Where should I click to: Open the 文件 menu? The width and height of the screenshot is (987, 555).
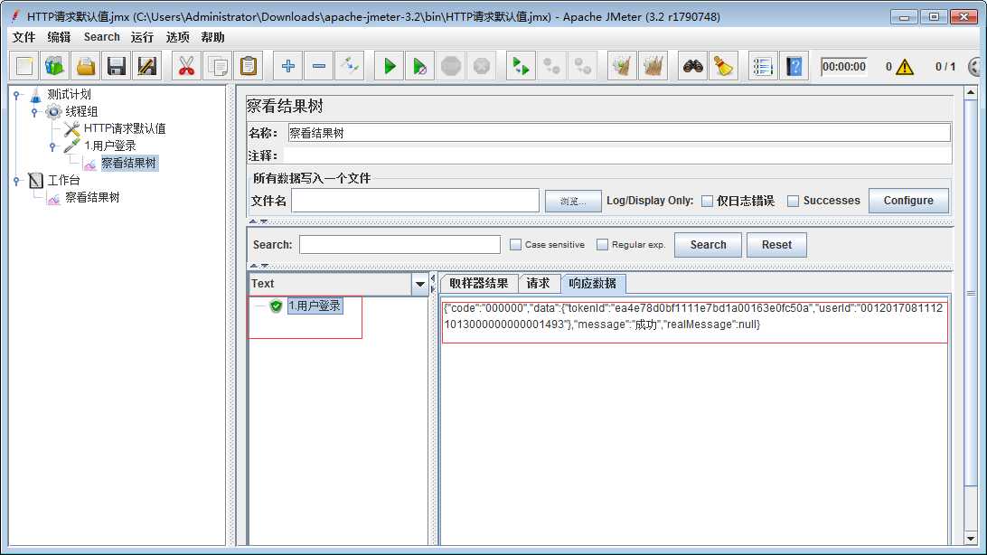23,37
